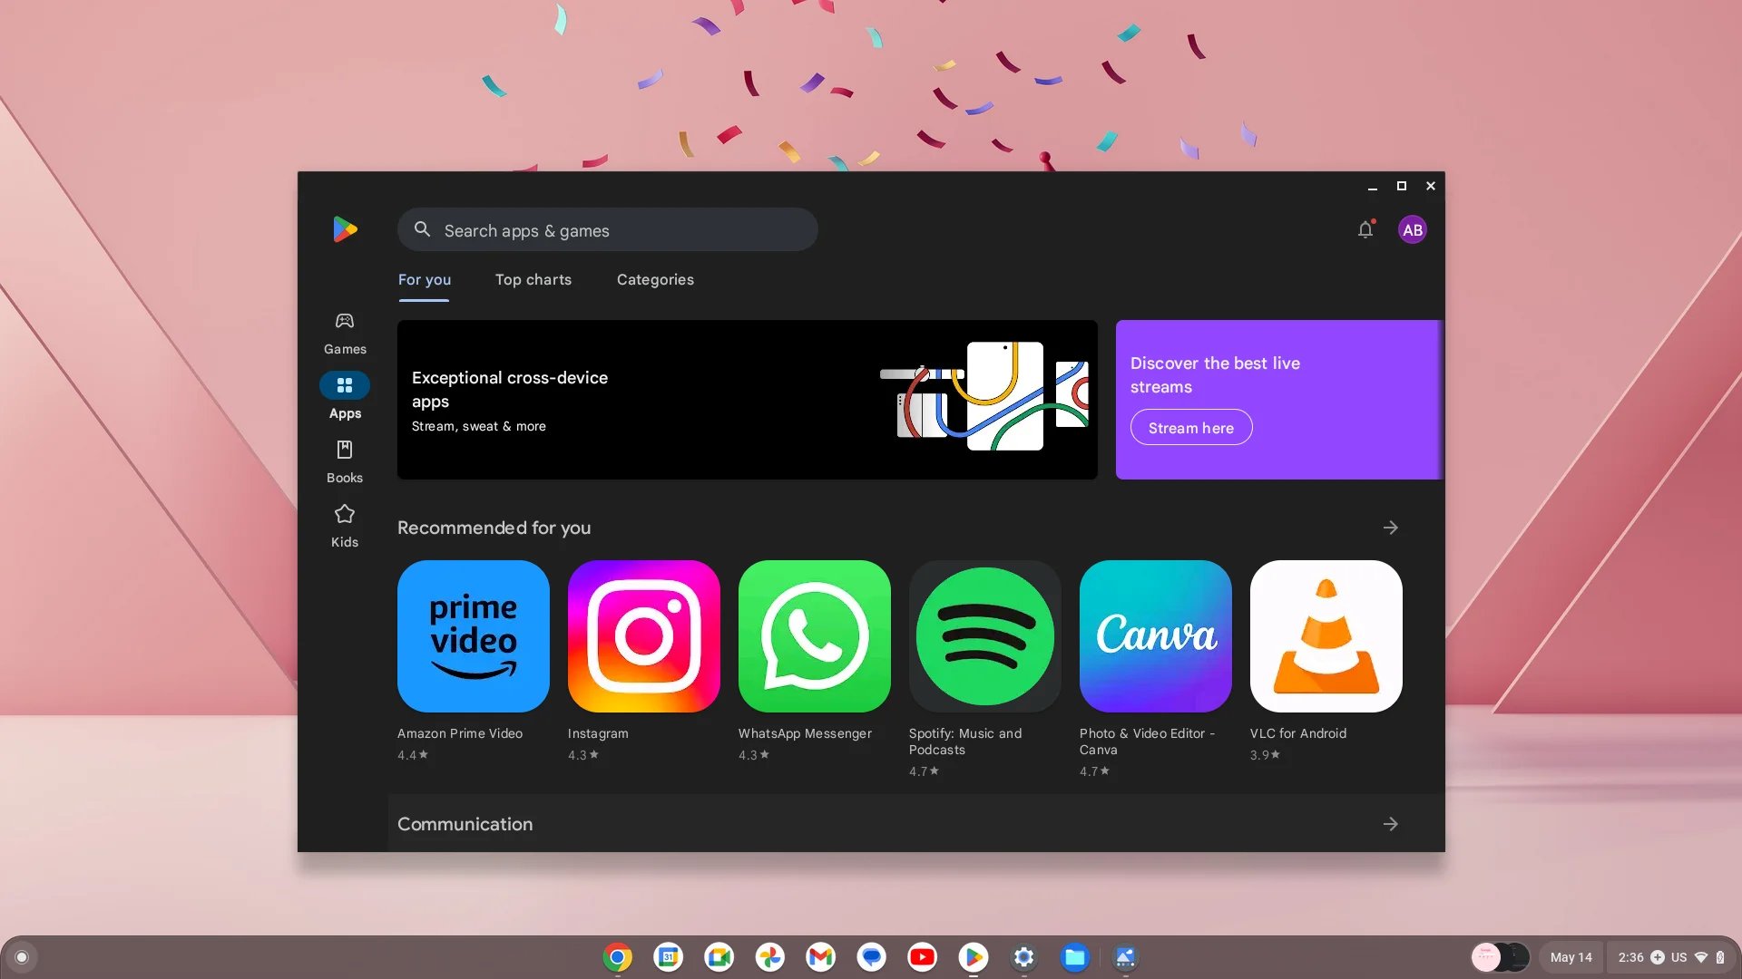Launch Chrome from the shelf
Image resolution: width=1742 pixels, height=979 pixels.
click(618, 957)
